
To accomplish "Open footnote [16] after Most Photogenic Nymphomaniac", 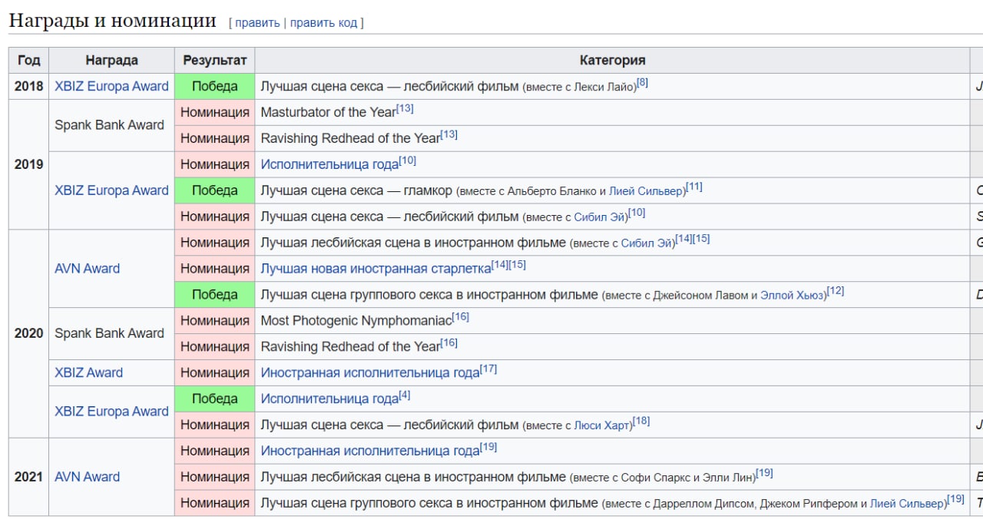I will (x=461, y=317).
